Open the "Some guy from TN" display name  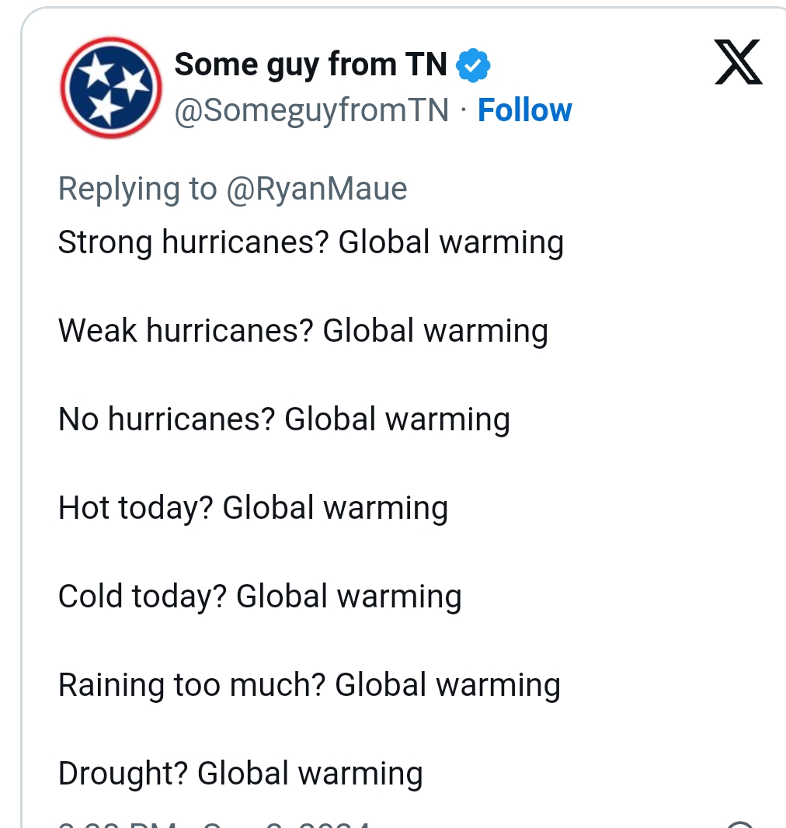[x=311, y=64]
